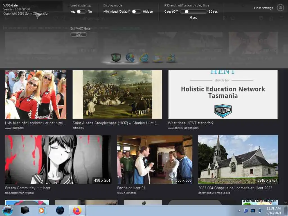Click the steamcommunity.com source text
The height and width of the screenshot is (216, 288).
click(x=19, y=193)
